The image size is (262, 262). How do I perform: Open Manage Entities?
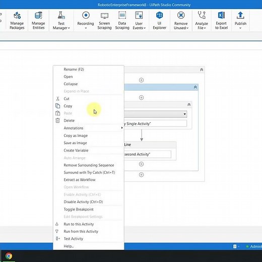click(x=38, y=21)
